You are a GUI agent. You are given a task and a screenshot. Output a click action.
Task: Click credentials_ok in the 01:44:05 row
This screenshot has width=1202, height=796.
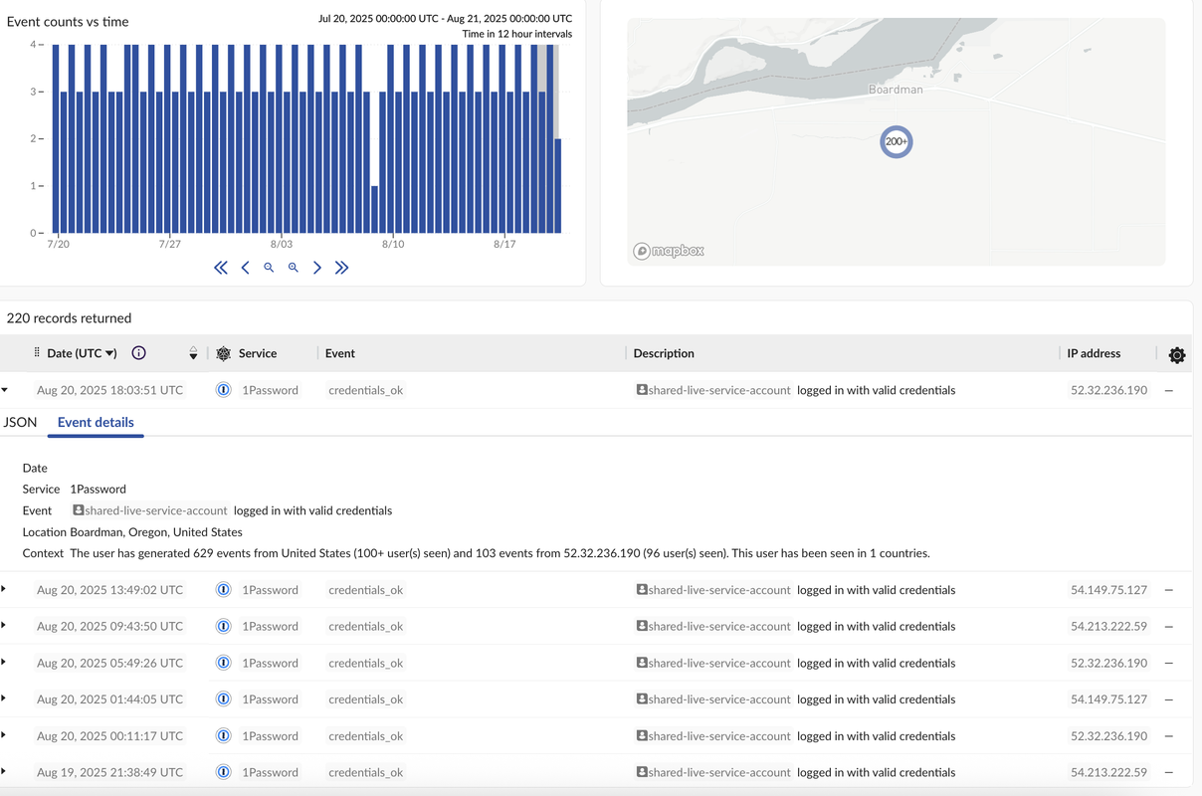pos(365,699)
